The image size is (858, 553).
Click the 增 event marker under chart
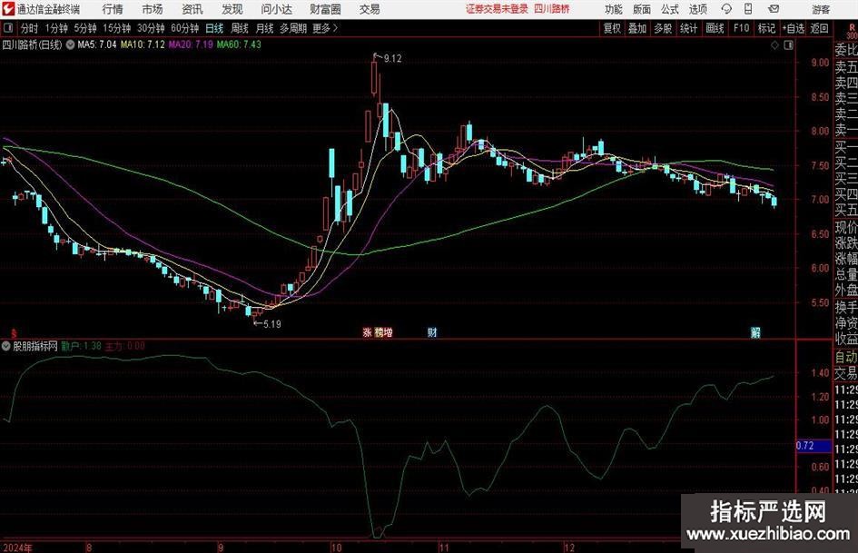coord(388,332)
